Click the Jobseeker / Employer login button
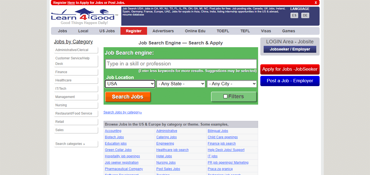370x175 pixels. click(x=290, y=49)
